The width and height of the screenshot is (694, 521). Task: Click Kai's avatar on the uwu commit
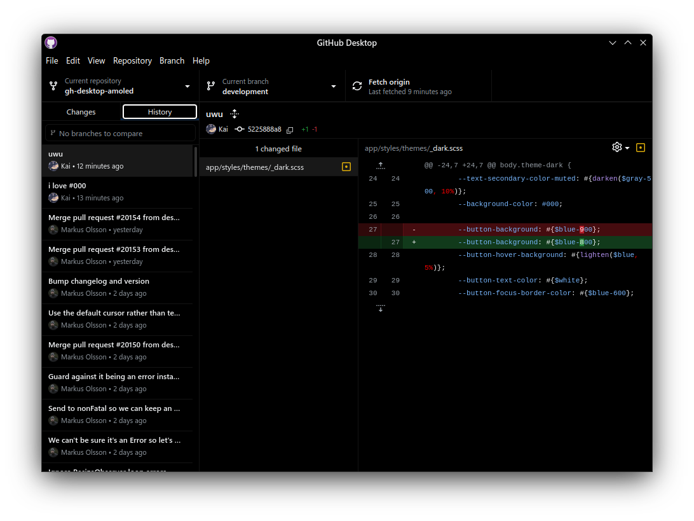(x=211, y=129)
